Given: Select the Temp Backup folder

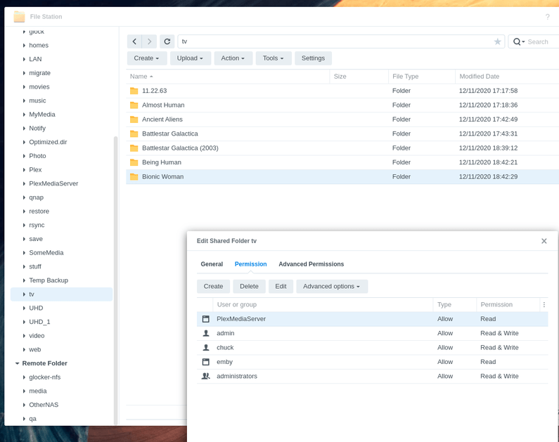Looking at the screenshot, I should [x=49, y=280].
